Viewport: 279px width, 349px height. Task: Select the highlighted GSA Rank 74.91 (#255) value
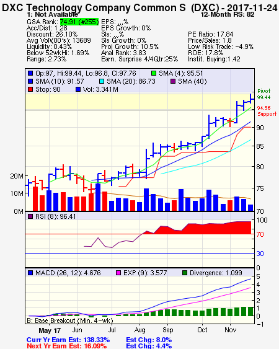click(79, 22)
